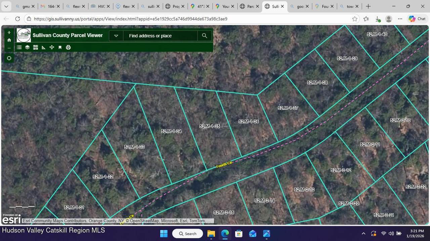Screen dimensions: 430x241
Task: Expand the browser tab list chevron
Action: coord(6,6)
